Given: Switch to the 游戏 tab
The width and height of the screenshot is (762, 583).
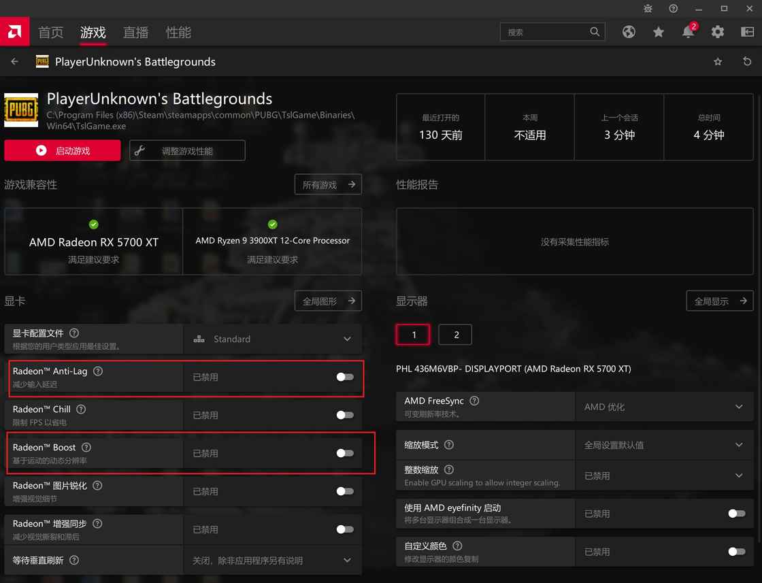Looking at the screenshot, I should (x=93, y=32).
